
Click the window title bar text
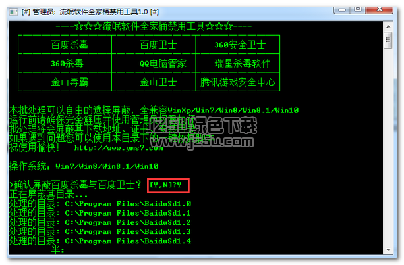pyautogui.click(x=90, y=12)
